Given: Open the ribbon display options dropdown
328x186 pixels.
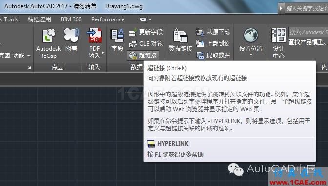Looking at the screenshot, I should (x=145, y=19).
